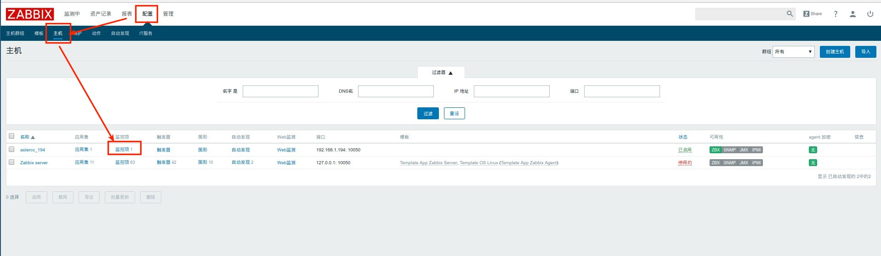Tick the select-all hosts checkbox
881x256 pixels.
[11, 136]
